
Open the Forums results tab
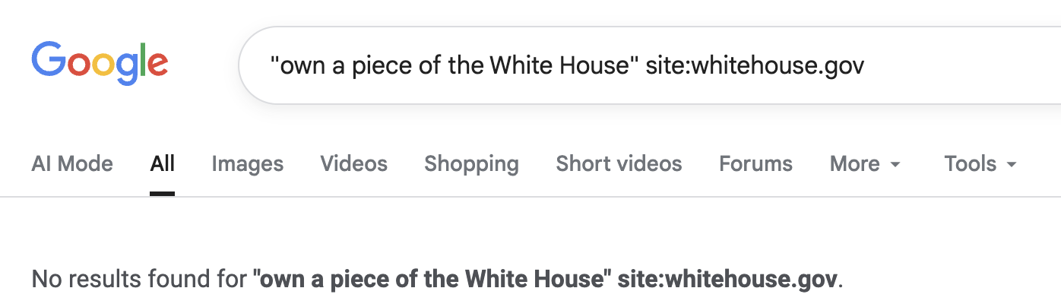tap(755, 163)
